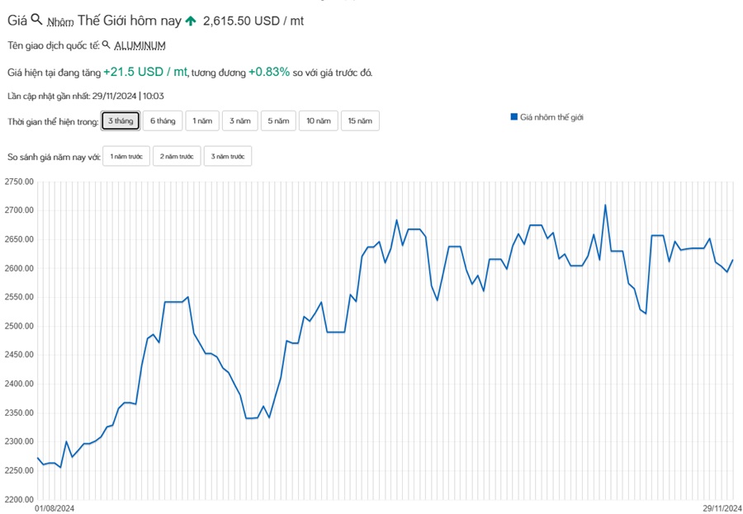Screen dimensions: 743x514
Task: Switch chart to 6 tháng range
Action: (x=163, y=121)
